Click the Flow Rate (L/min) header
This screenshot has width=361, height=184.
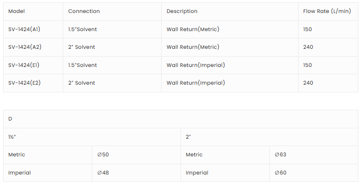327,11
